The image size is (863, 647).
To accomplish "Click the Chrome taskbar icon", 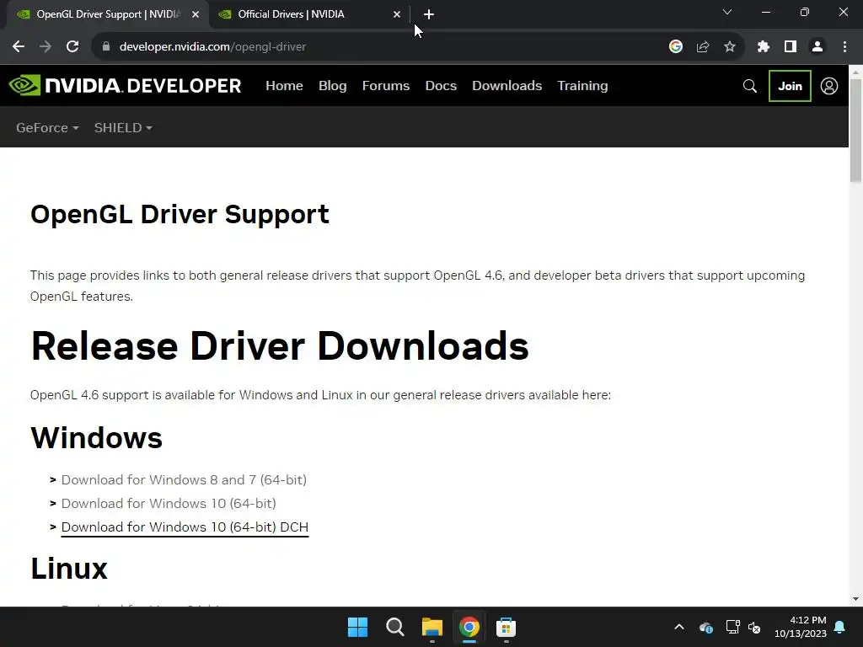I will [469, 627].
